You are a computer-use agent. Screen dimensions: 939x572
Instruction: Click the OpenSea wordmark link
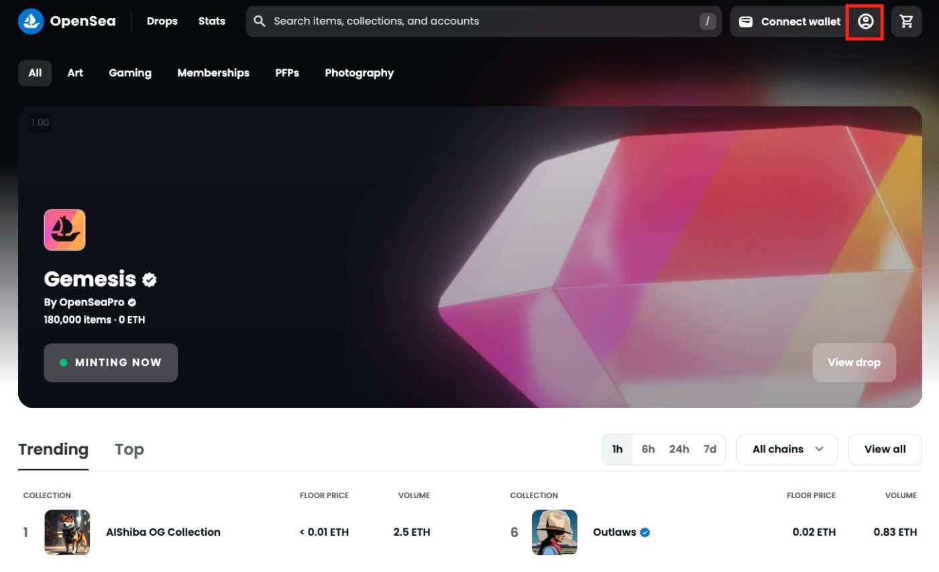tap(82, 21)
